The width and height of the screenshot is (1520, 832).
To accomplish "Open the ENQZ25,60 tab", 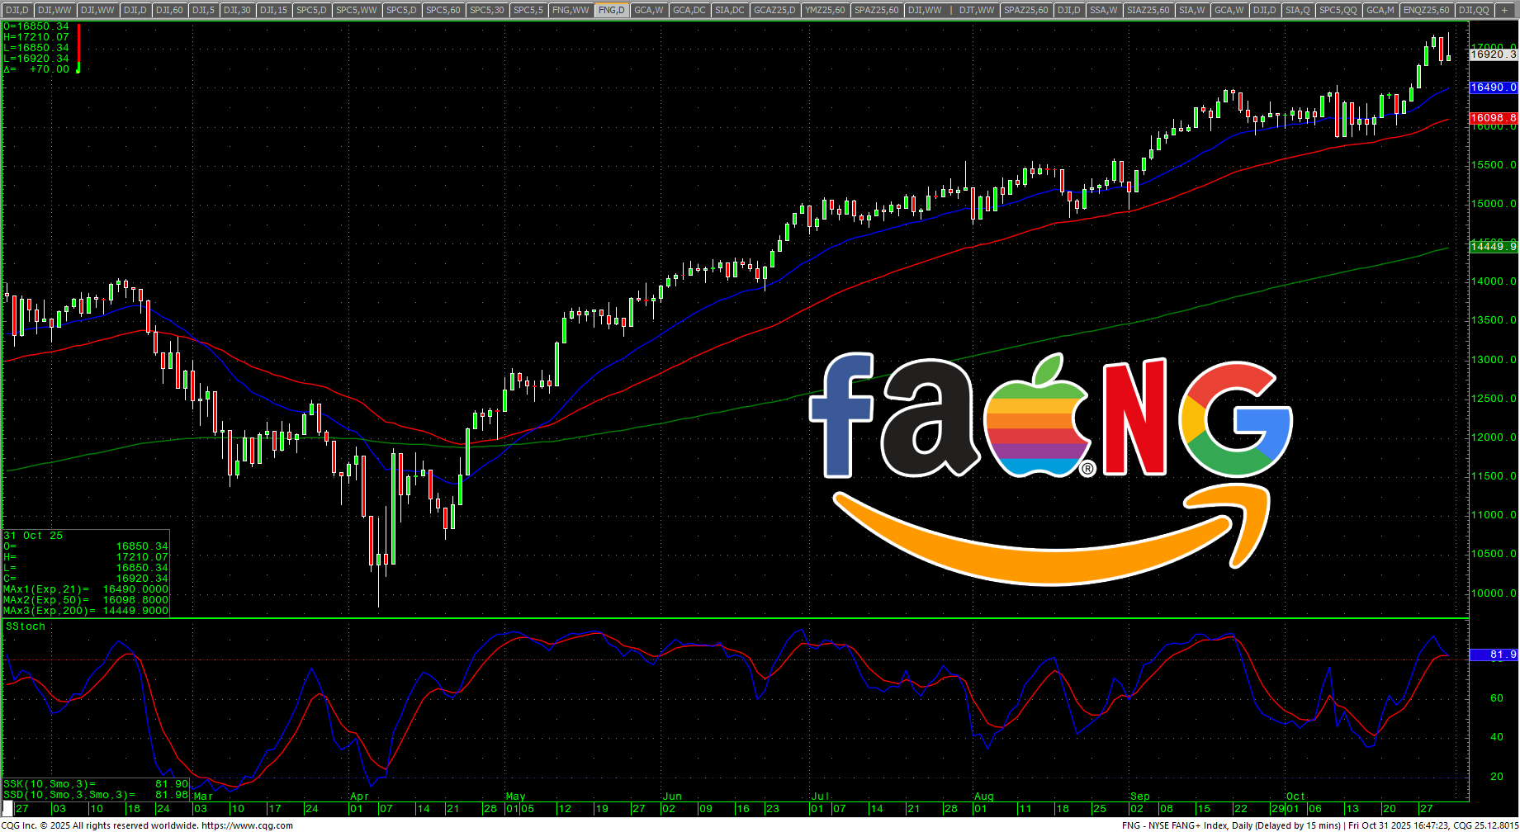I will point(1426,10).
